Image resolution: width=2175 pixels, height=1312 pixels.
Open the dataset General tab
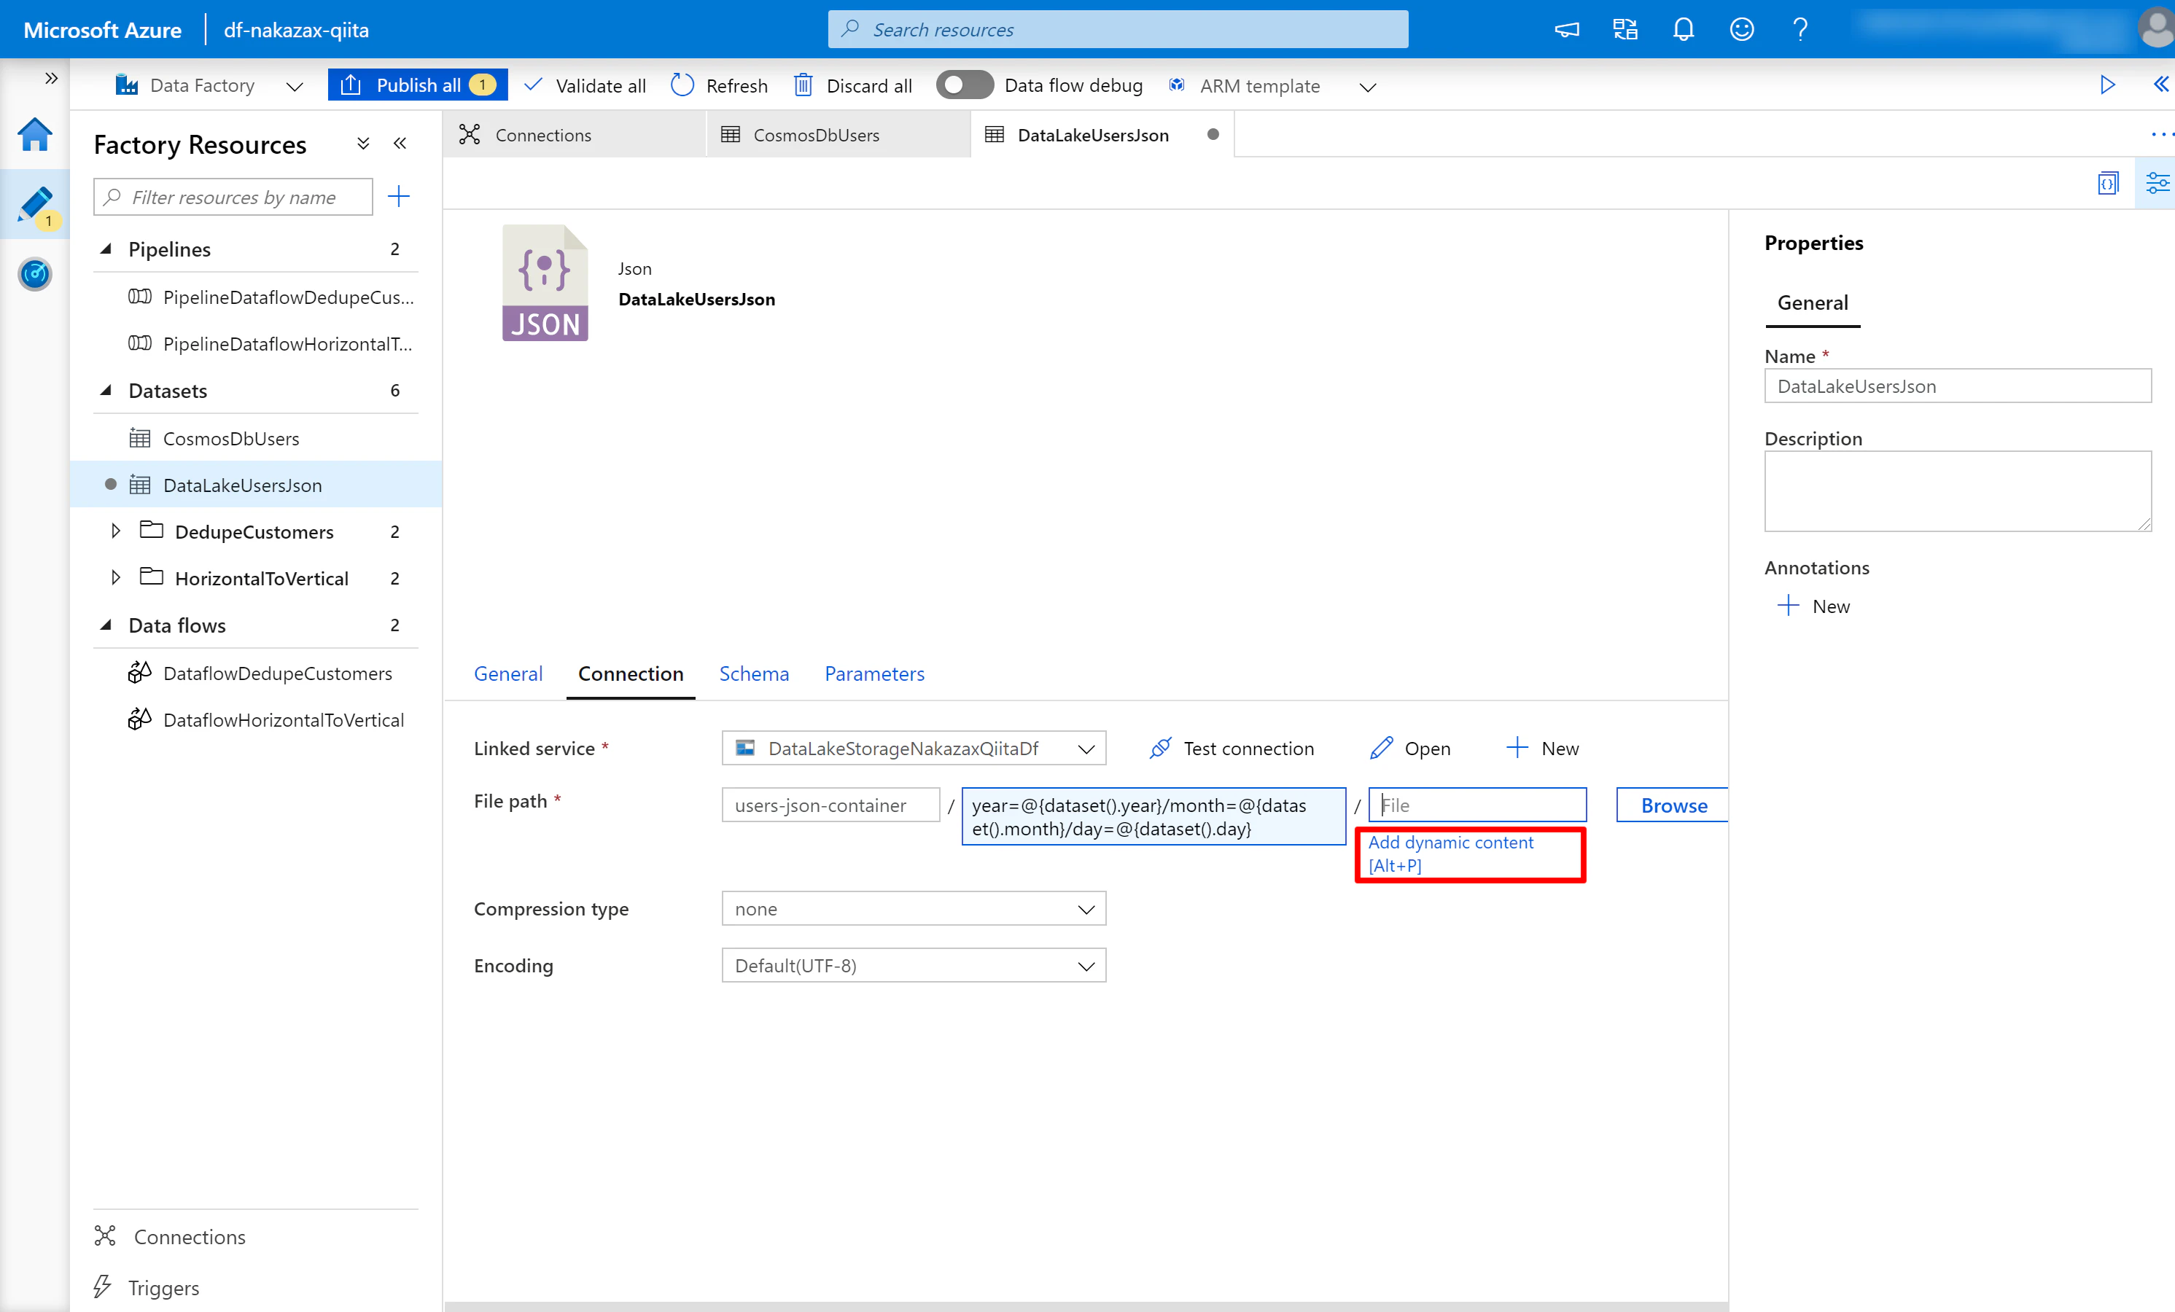point(507,673)
